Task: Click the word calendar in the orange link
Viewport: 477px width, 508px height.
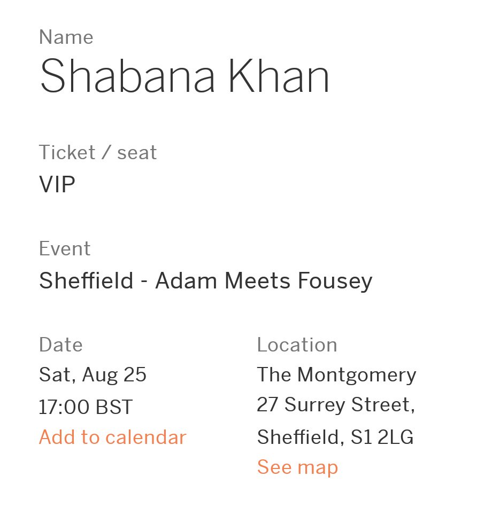Action: pos(146,437)
